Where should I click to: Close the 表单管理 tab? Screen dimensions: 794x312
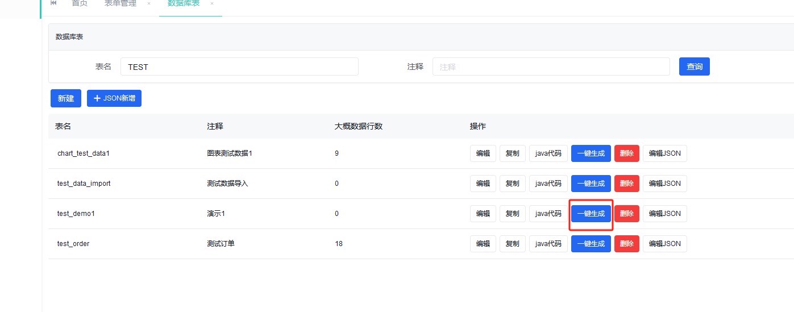(149, 3)
